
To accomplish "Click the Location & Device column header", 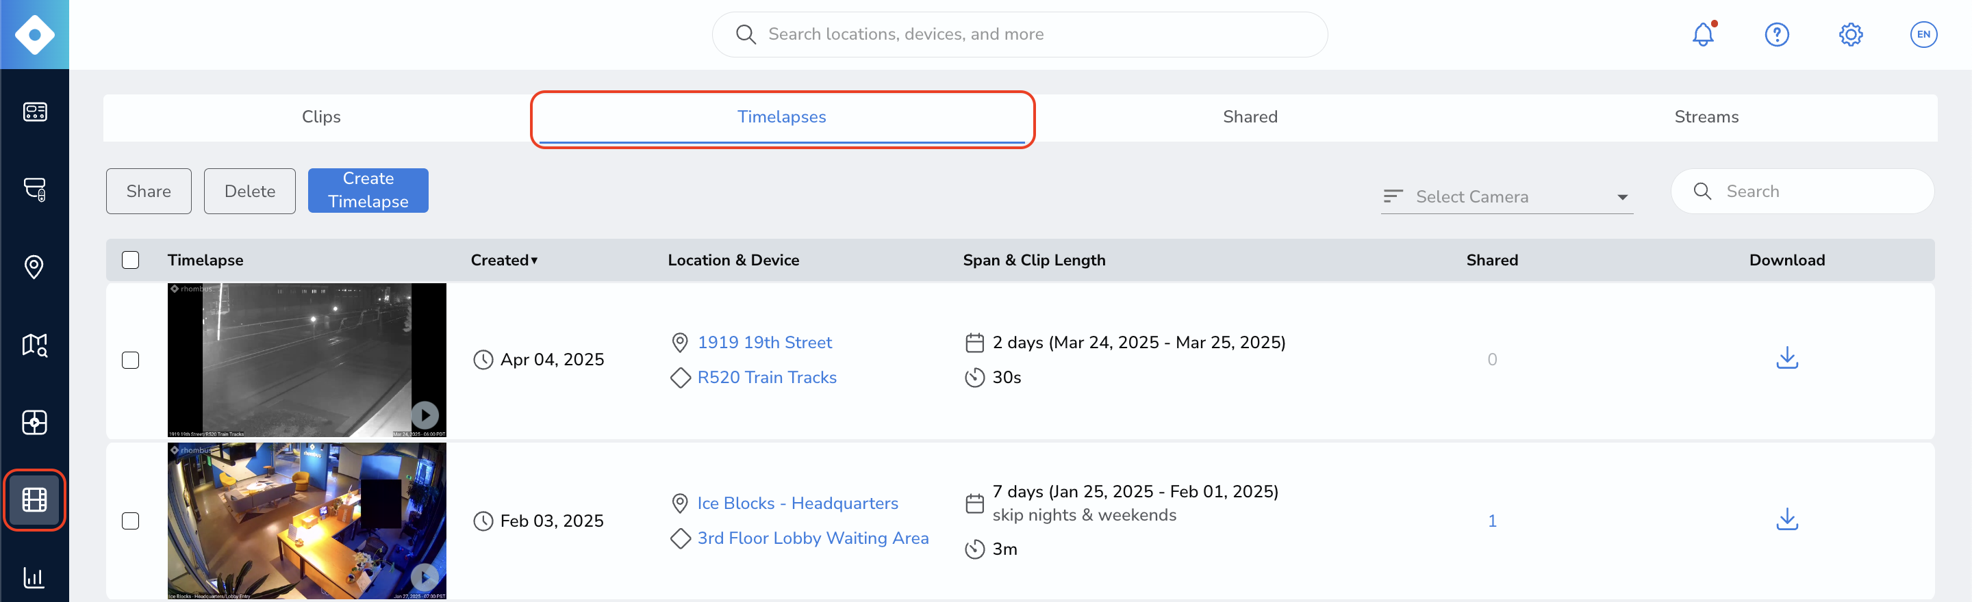I will coord(733,260).
